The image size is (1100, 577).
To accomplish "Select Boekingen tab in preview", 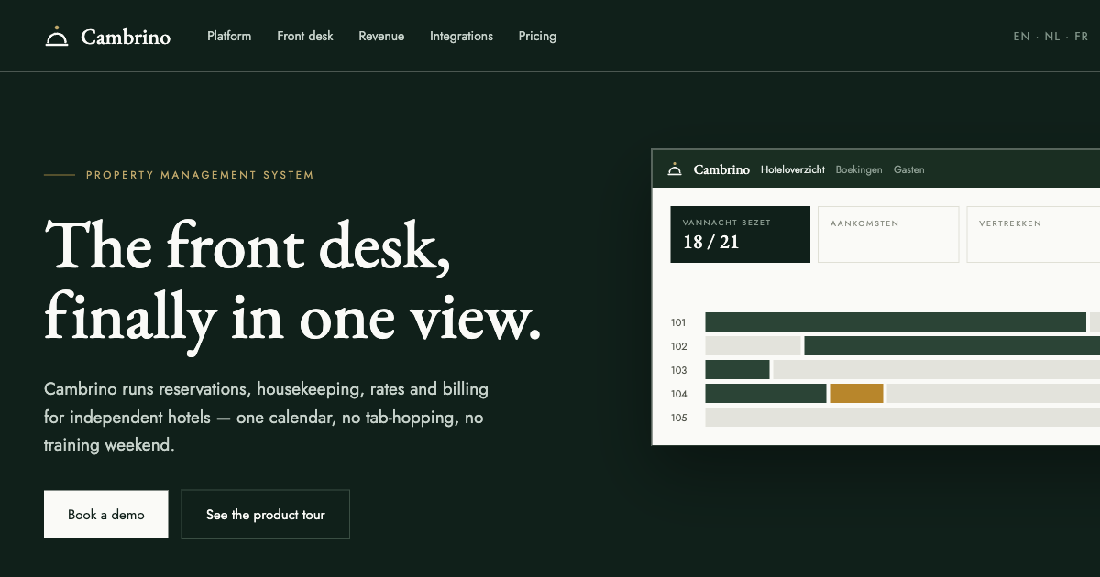I will click(859, 169).
